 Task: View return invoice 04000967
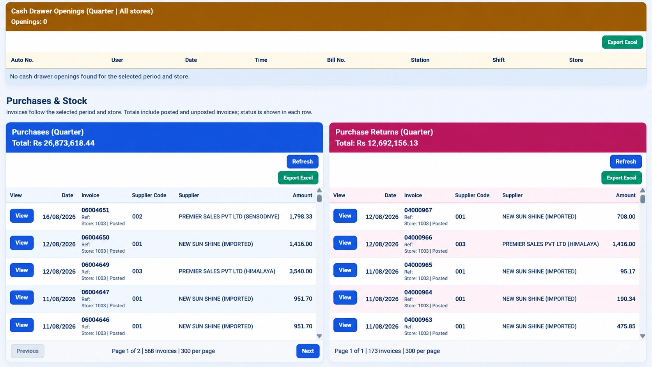[345, 216]
